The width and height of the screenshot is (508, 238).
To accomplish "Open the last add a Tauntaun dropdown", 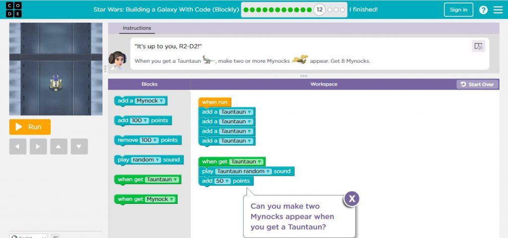I will point(236,141).
